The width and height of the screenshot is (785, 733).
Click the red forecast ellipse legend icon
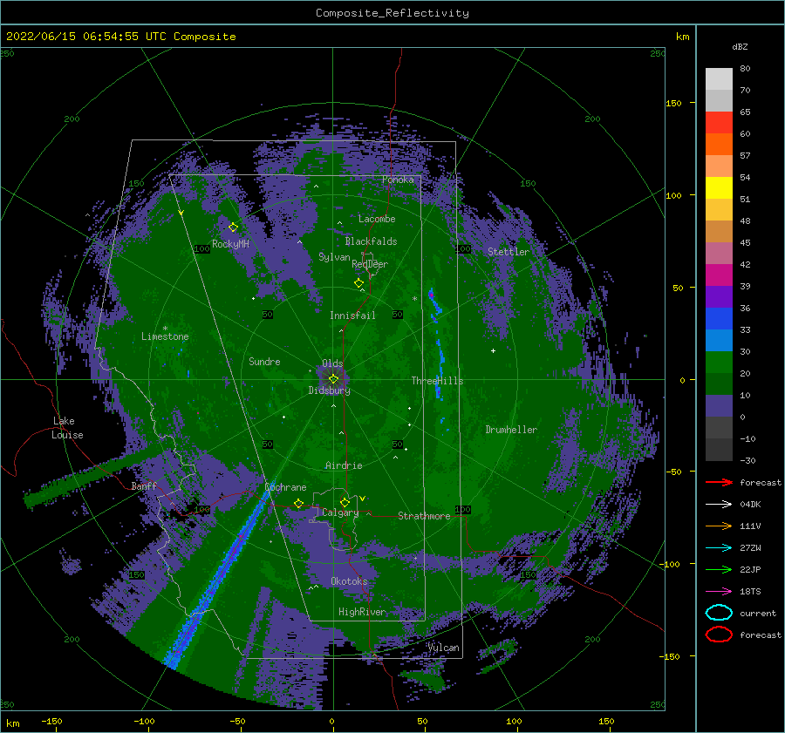pos(719,635)
